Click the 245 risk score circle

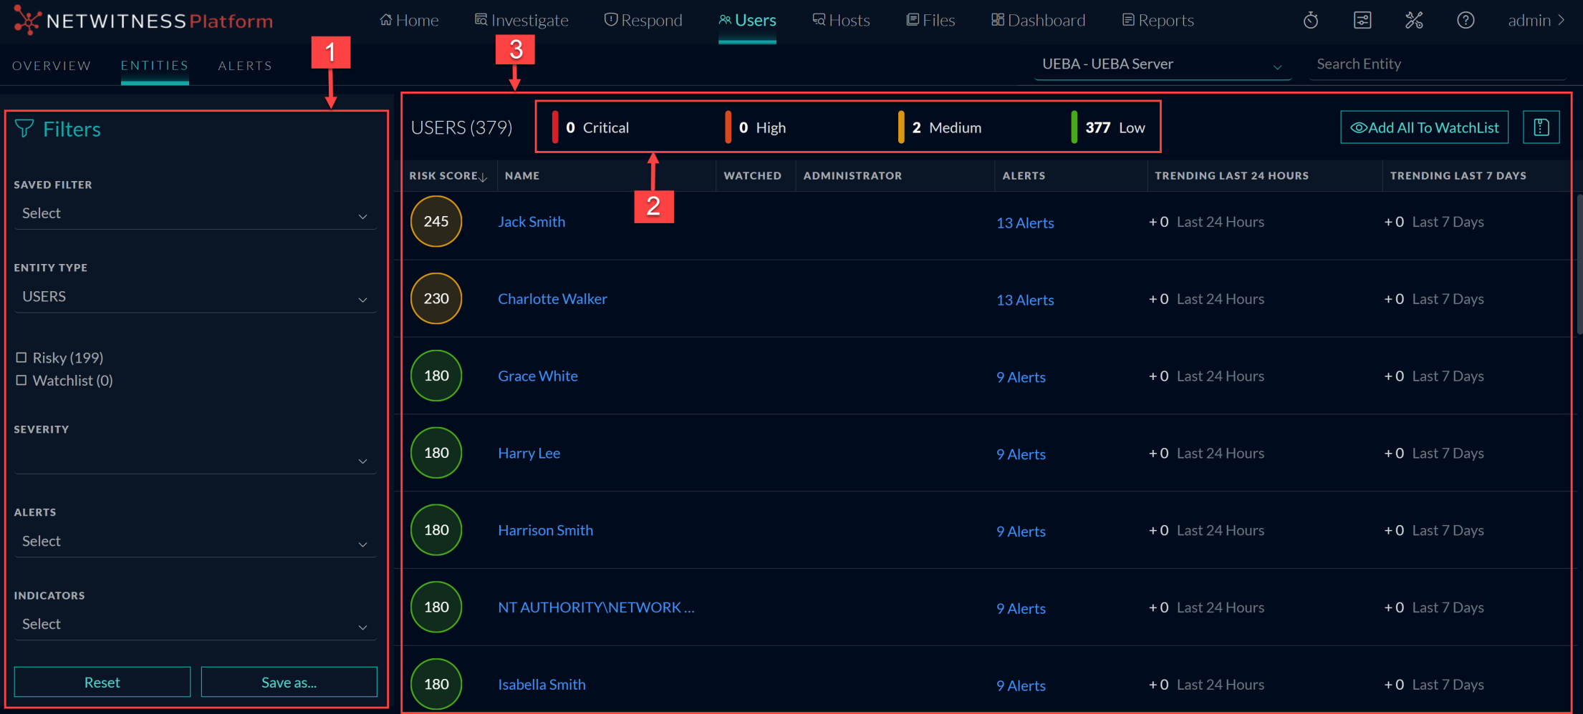click(436, 222)
